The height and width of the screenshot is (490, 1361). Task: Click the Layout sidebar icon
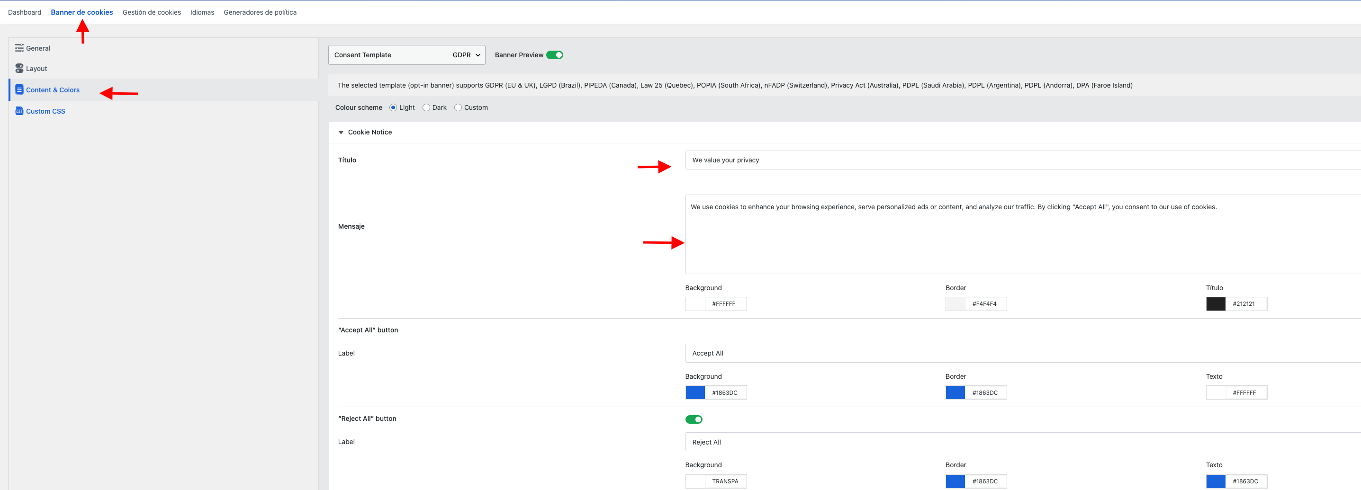click(19, 69)
